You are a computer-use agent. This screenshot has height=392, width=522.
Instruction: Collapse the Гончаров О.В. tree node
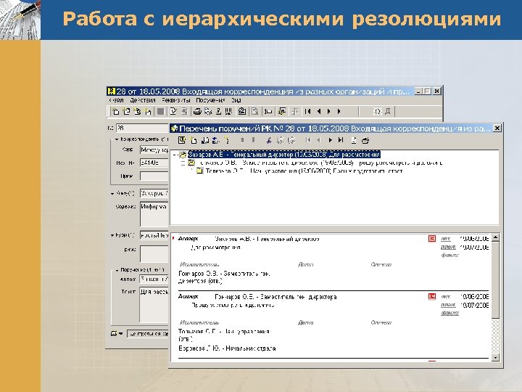click(x=183, y=163)
